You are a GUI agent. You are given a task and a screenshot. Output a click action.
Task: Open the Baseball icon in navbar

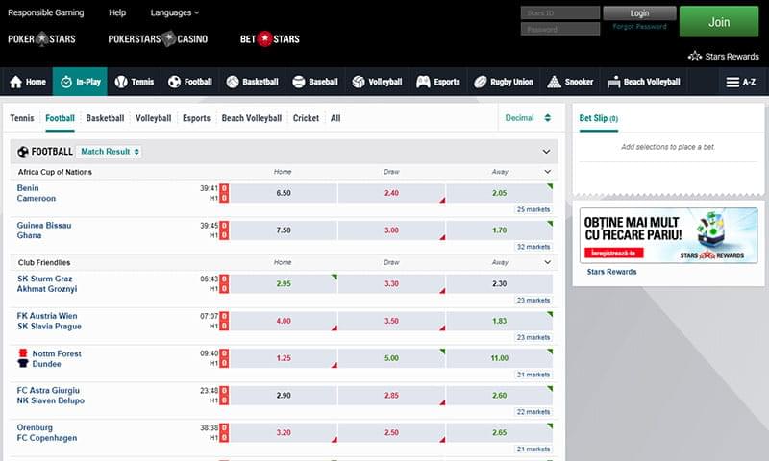pyautogui.click(x=299, y=82)
